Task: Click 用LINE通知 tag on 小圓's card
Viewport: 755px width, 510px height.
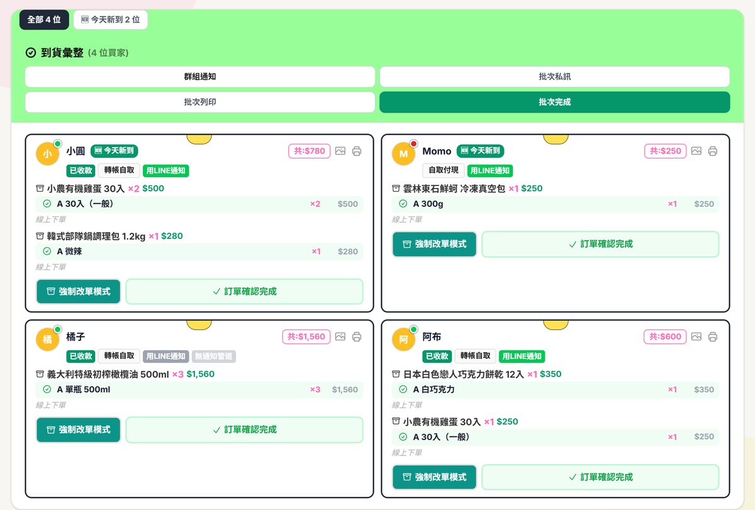Action: 166,170
